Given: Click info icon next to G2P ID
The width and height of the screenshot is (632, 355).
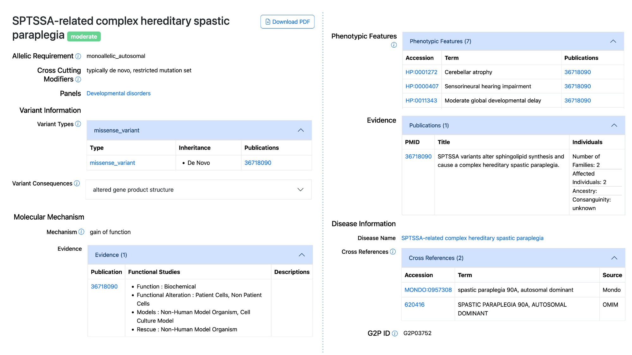Looking at the screenshot, I should click(x=395, y=334).
